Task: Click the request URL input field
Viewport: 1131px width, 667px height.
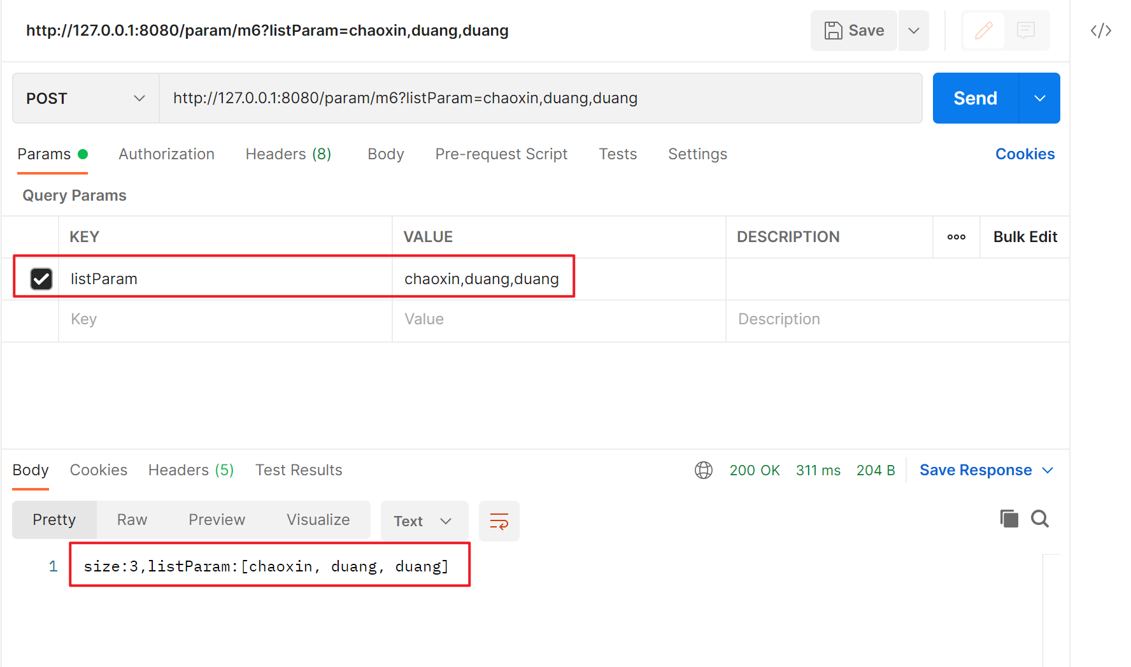Action: [x=540, y=98]
